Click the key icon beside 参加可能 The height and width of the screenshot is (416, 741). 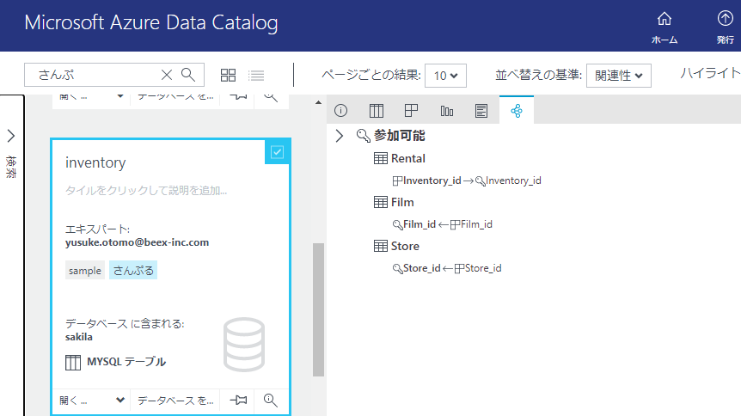click(x=363, y=136)
